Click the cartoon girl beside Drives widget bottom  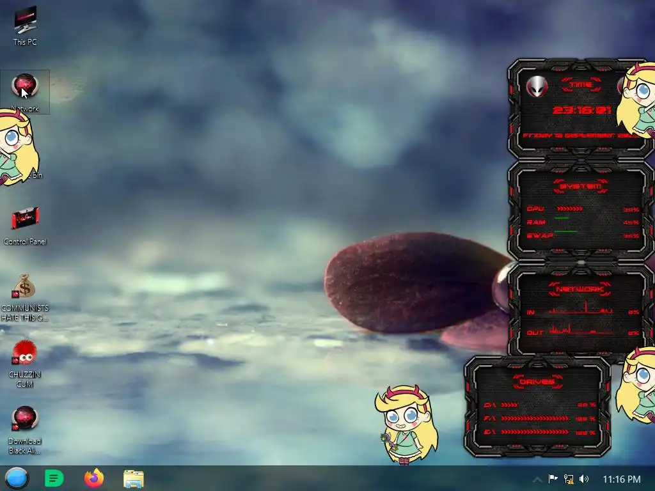[x=405, y=425]
